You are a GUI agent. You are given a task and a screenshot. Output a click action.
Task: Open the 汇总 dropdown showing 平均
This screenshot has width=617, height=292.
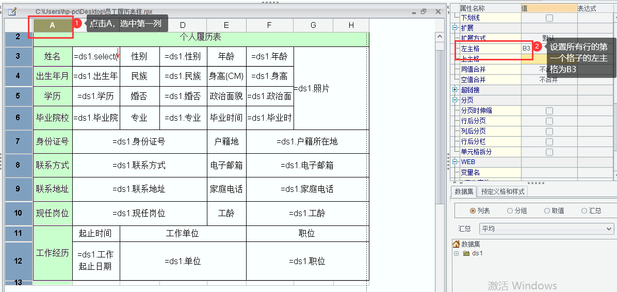coord(546,229)
